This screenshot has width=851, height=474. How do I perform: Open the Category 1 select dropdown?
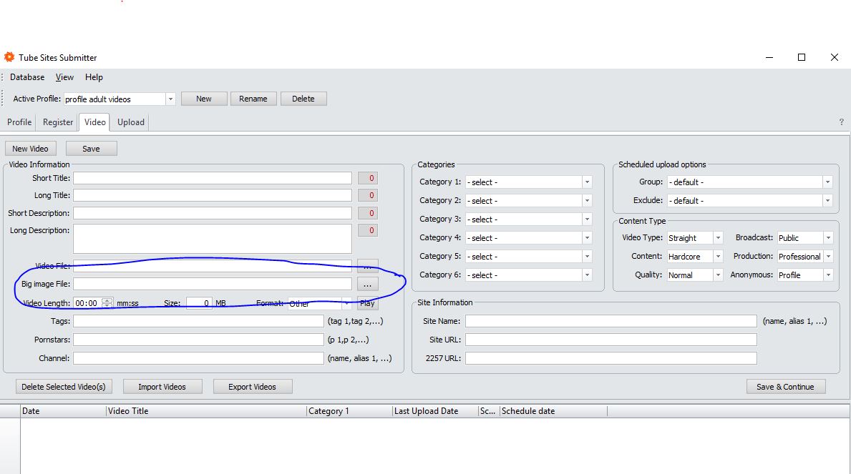click(587, 182)
